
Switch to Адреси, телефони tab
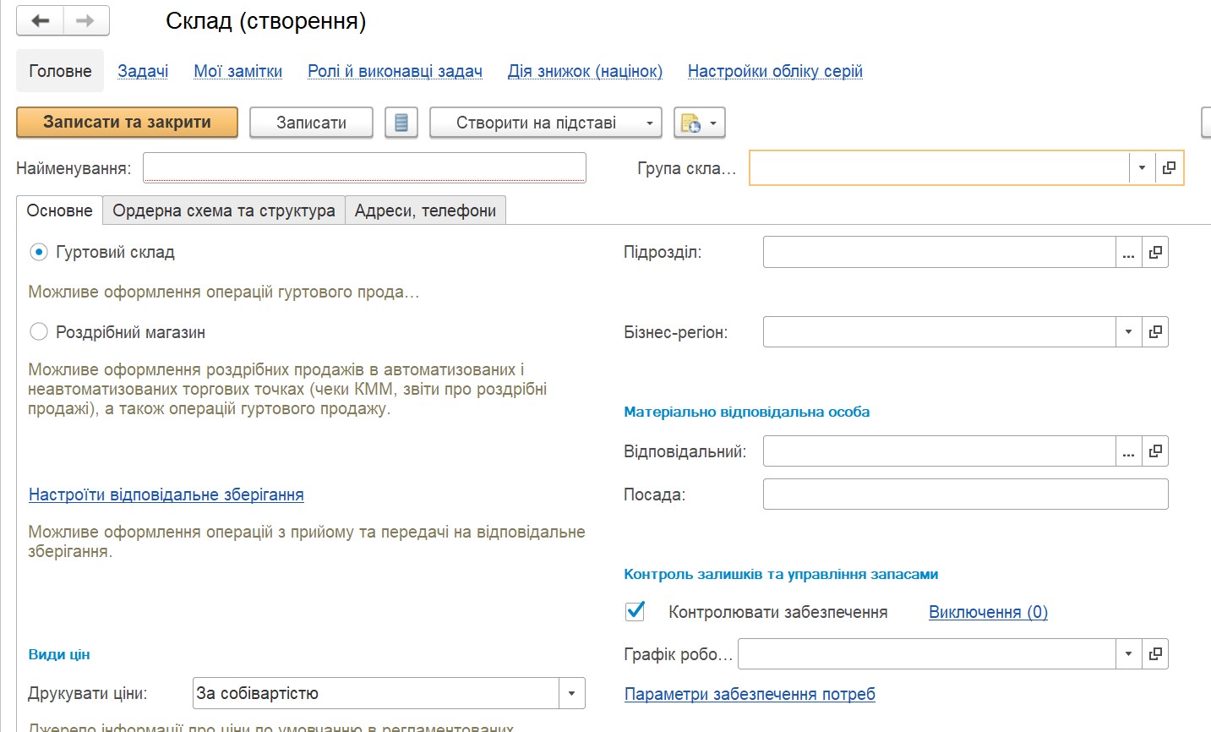coord(425,210)
